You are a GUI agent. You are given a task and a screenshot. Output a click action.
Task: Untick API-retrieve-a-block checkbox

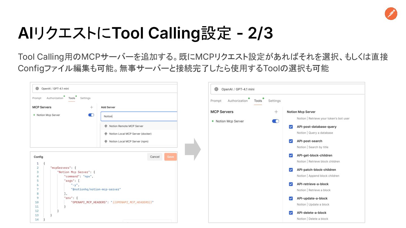291,184
